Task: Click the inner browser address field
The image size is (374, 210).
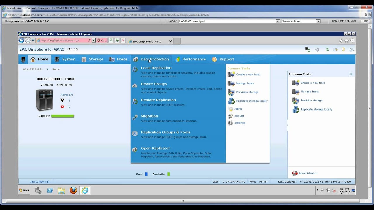Action: coord(64,41)
